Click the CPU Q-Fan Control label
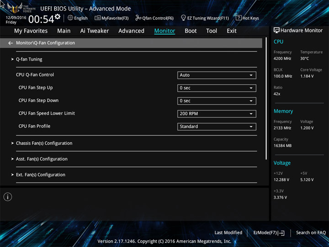The image size is (329, 247). tap(35, 75)
